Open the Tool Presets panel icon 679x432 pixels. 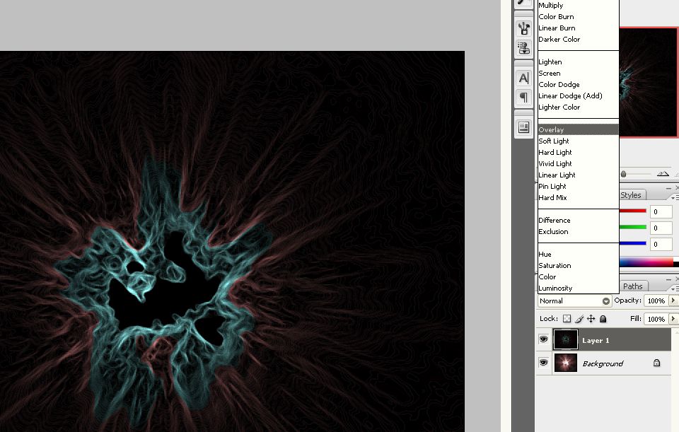523,48
